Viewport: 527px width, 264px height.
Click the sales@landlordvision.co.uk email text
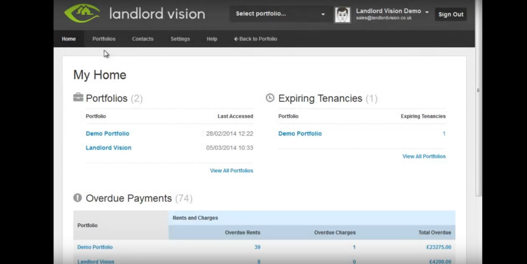click(x=384, y=18)
